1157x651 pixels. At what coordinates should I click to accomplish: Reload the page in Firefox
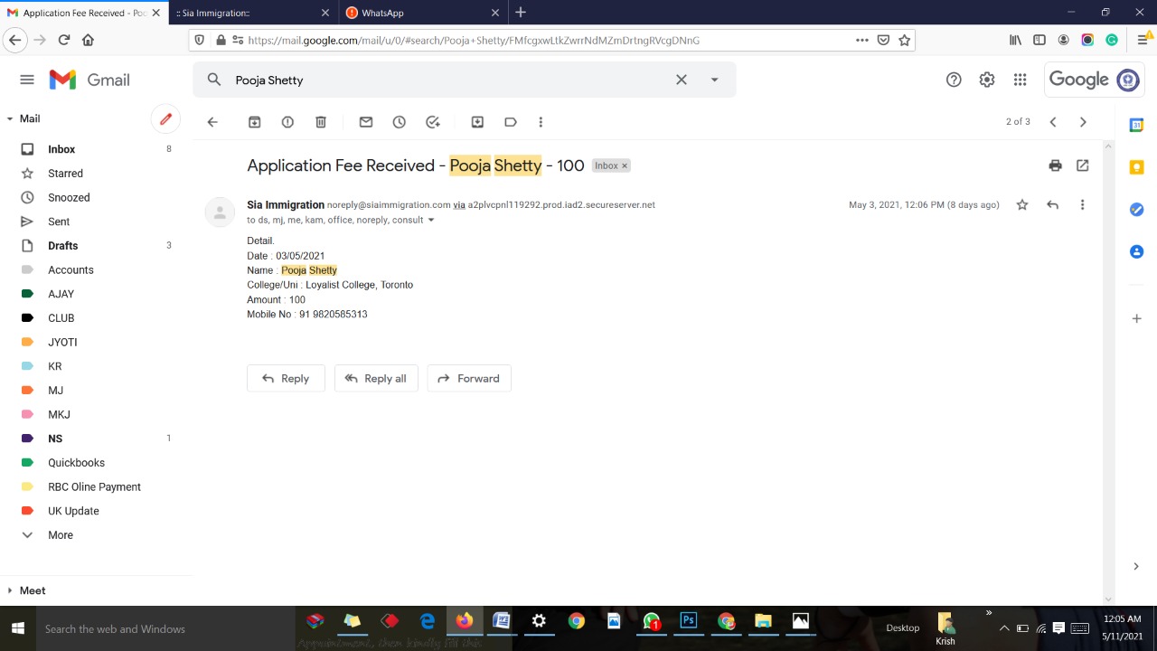(x=63, y=40)
